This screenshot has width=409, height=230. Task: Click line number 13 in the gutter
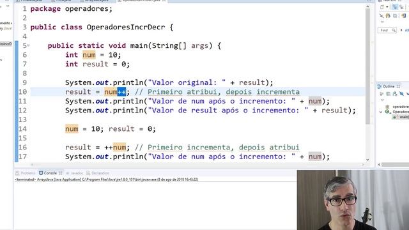23,119
